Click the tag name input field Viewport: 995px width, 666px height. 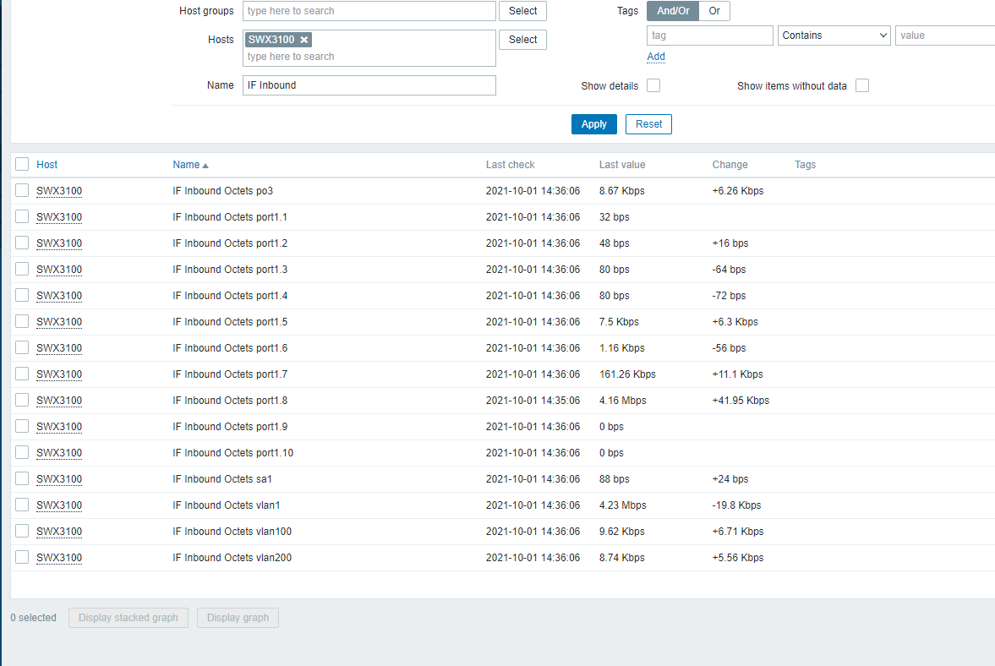[x=710, y=35]
